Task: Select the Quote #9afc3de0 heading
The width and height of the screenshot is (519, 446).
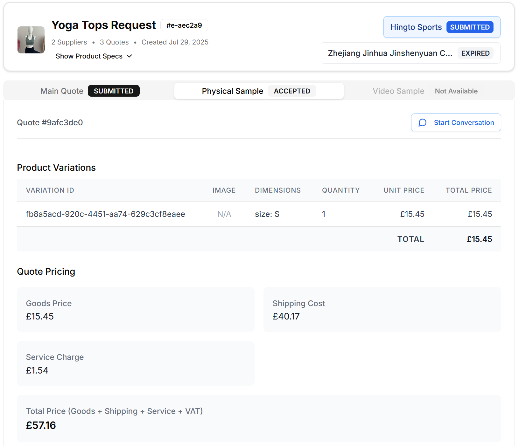Action: 50,122
